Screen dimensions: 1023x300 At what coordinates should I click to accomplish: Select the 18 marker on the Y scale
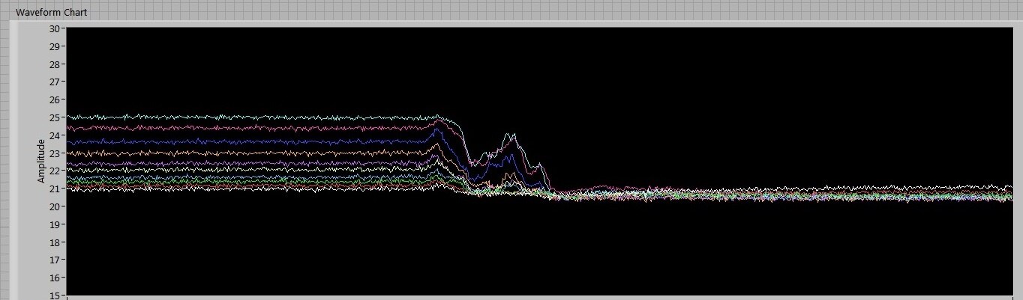[54, 242]
